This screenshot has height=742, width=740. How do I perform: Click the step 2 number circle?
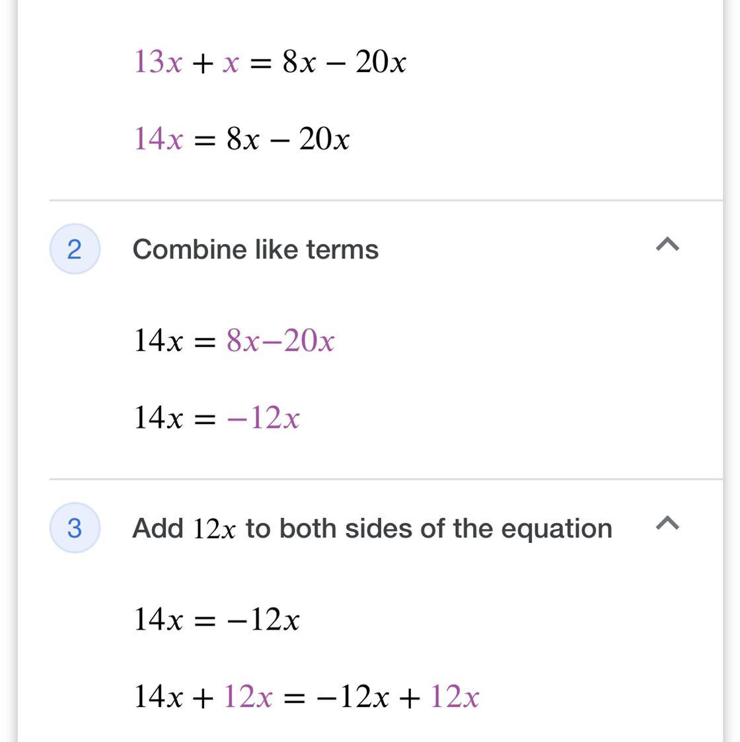pyautogui.click(x=75, y=249)
